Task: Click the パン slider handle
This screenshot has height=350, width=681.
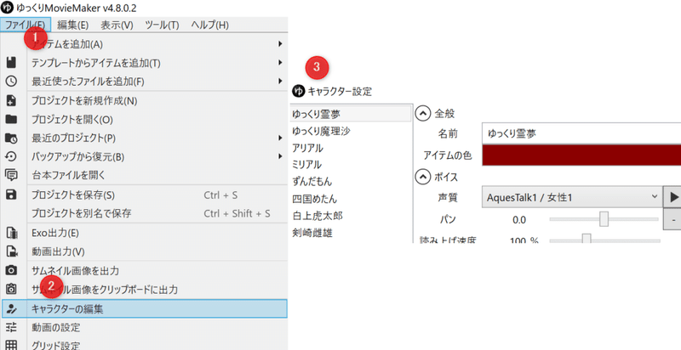Action: [x=604, y=220]
